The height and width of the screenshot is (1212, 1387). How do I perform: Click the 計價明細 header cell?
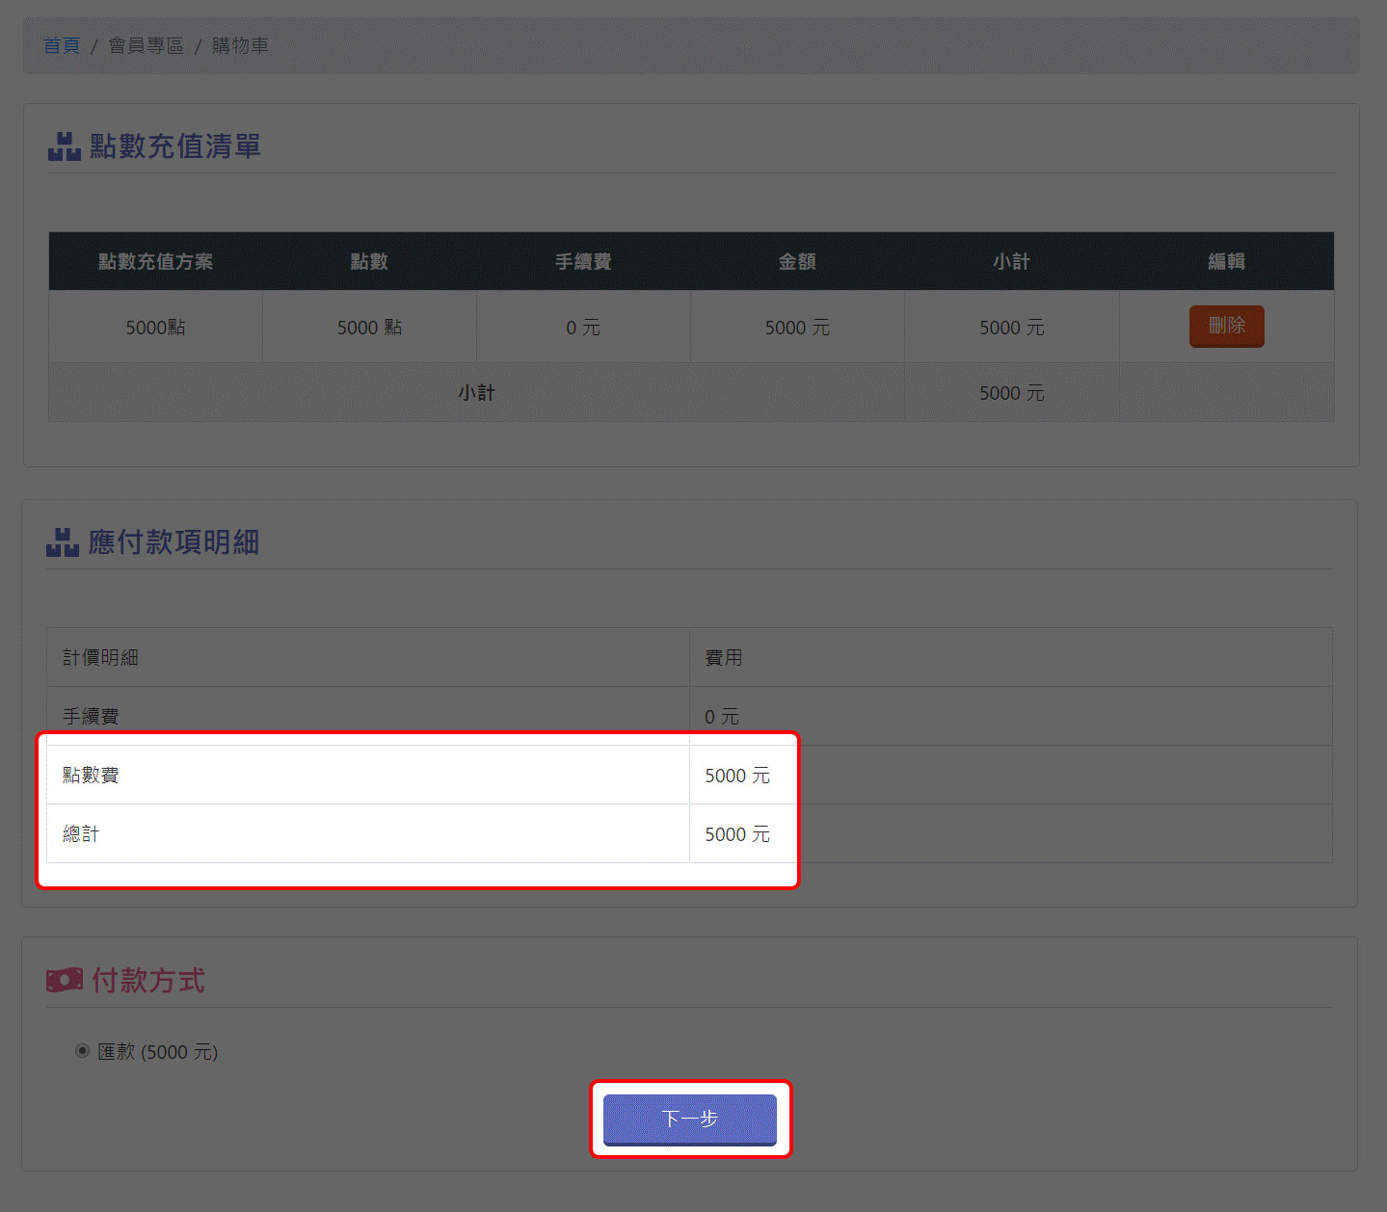(368, 657)
